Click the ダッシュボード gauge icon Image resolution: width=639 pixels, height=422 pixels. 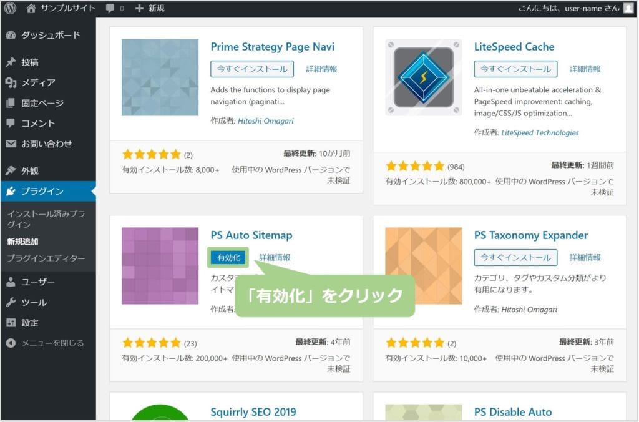[x=11, y=35]
